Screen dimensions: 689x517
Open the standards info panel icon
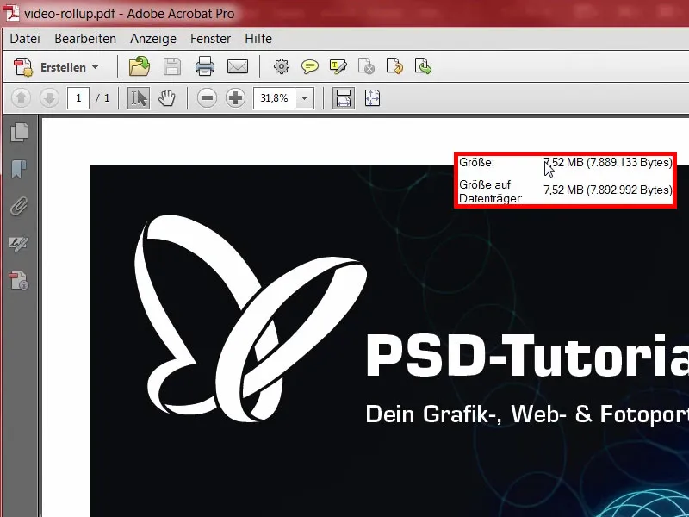[x=19, y=281]
